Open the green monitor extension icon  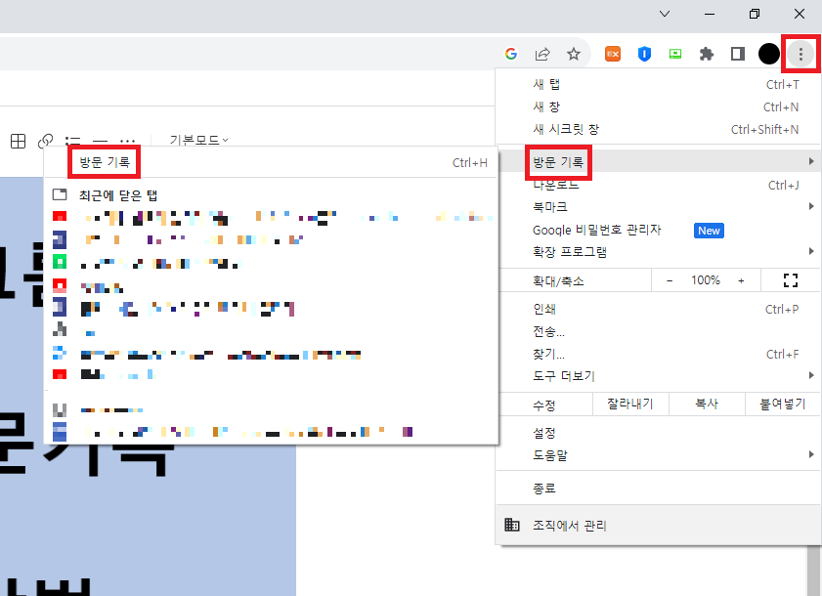(675, 54)
